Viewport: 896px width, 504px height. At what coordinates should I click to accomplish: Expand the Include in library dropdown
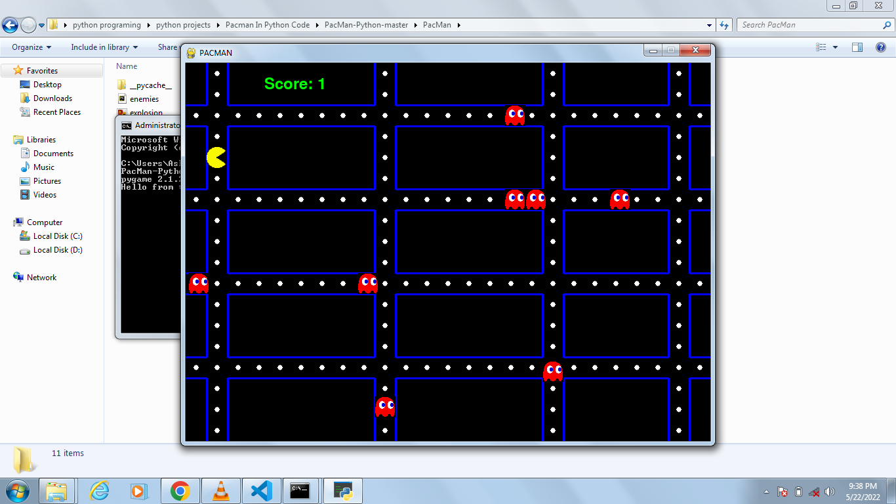[104, 47]
